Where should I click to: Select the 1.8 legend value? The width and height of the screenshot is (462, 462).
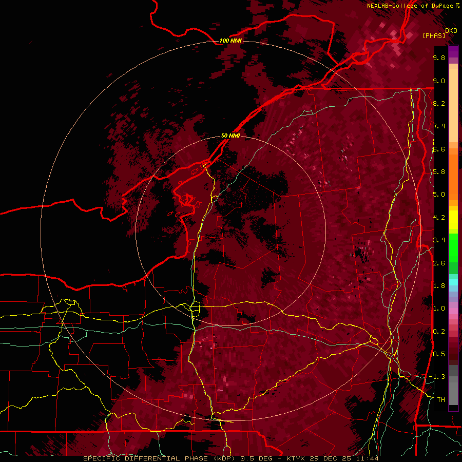(x=439, y=286)
